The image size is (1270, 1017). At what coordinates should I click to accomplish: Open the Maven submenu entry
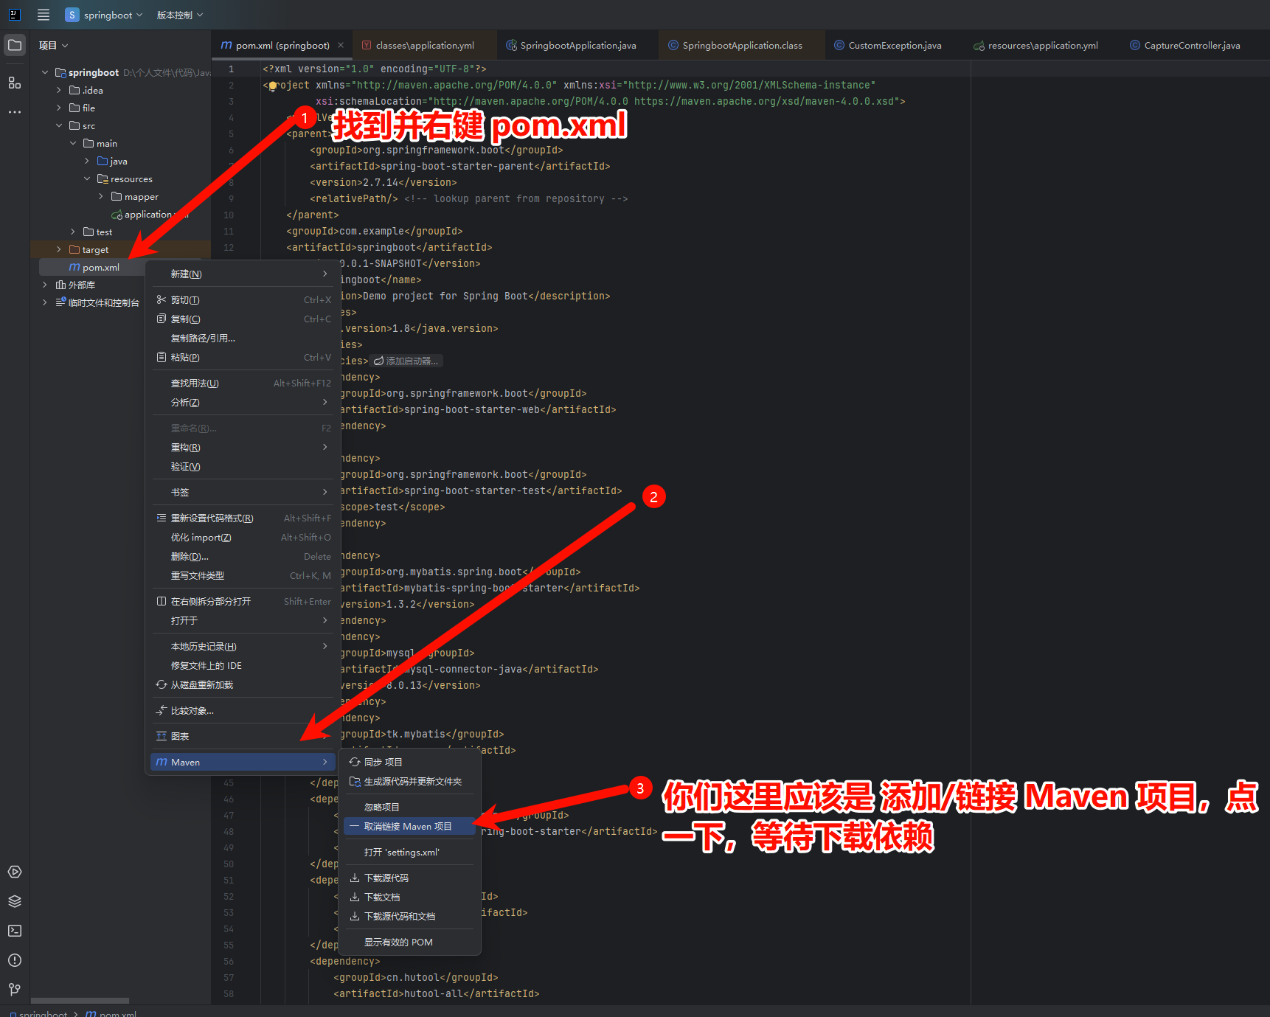pyautogui.click(x=243, y=762)
